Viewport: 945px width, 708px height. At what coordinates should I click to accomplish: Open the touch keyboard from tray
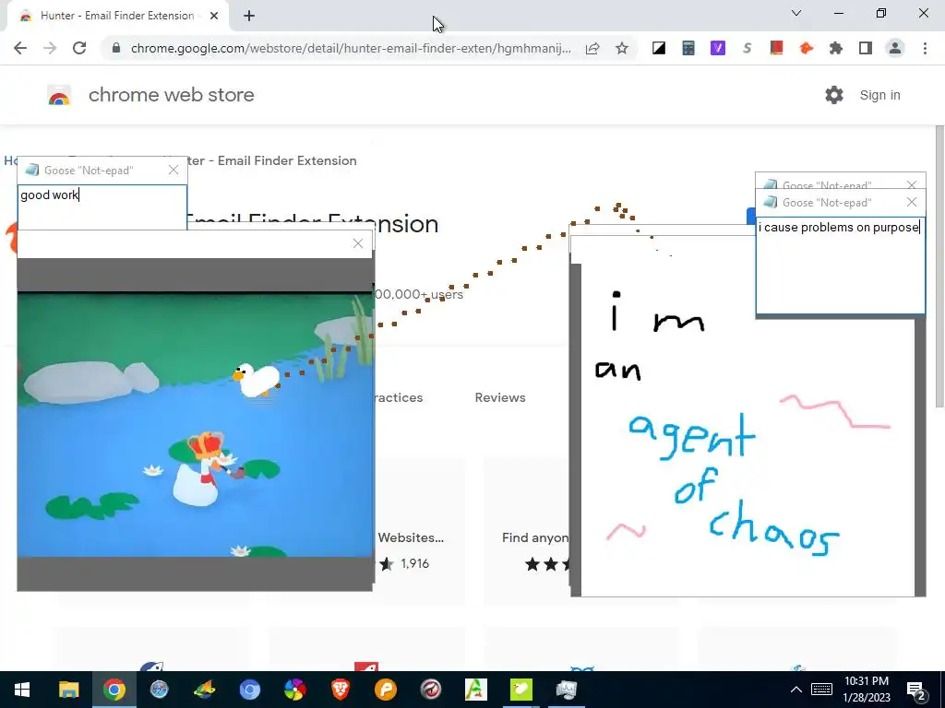821,690
